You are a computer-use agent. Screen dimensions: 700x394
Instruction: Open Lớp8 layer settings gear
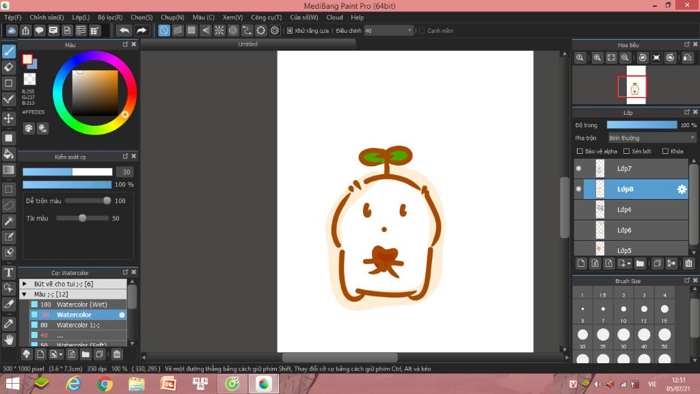[682, 189]
